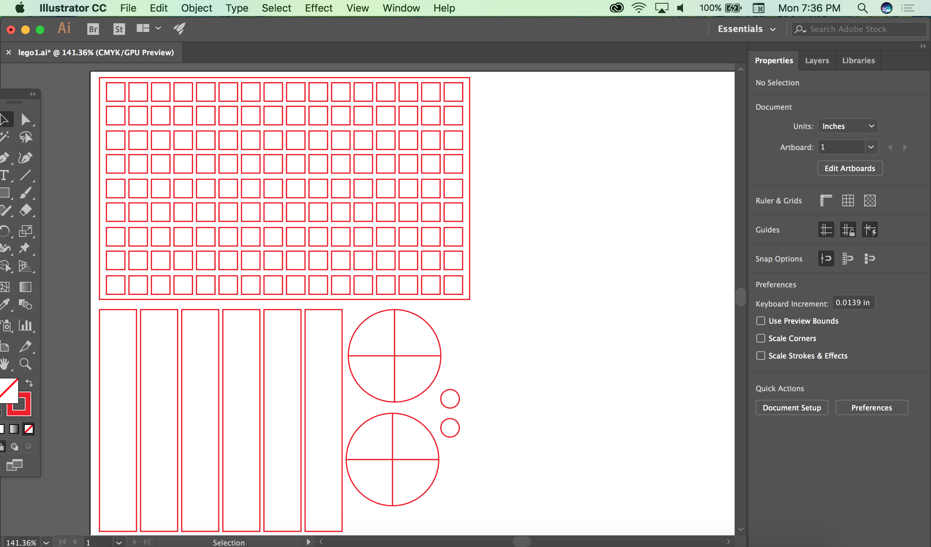
Task: Open the Units dropdown set to Inches
Action: 847,126
